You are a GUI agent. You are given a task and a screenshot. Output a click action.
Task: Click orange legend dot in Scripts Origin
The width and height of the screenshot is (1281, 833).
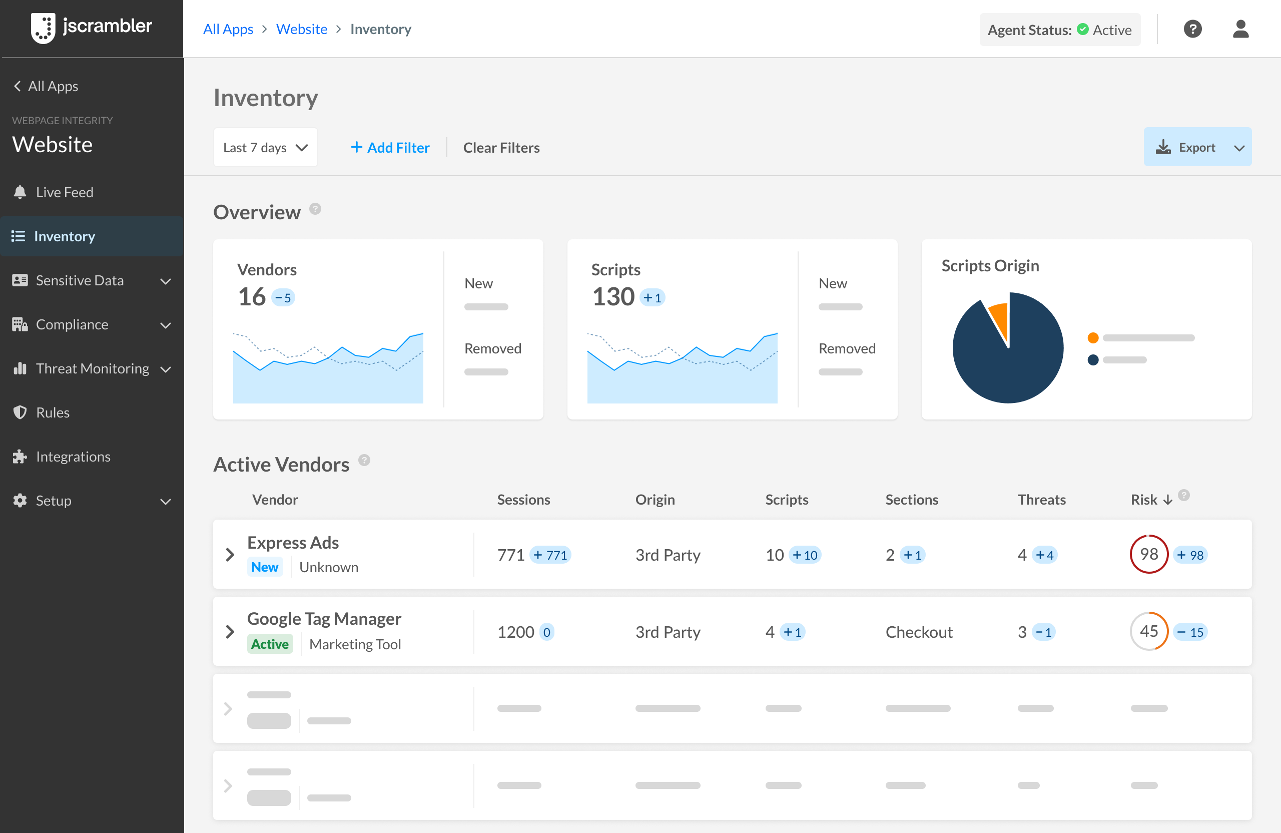pos(1093,338)
